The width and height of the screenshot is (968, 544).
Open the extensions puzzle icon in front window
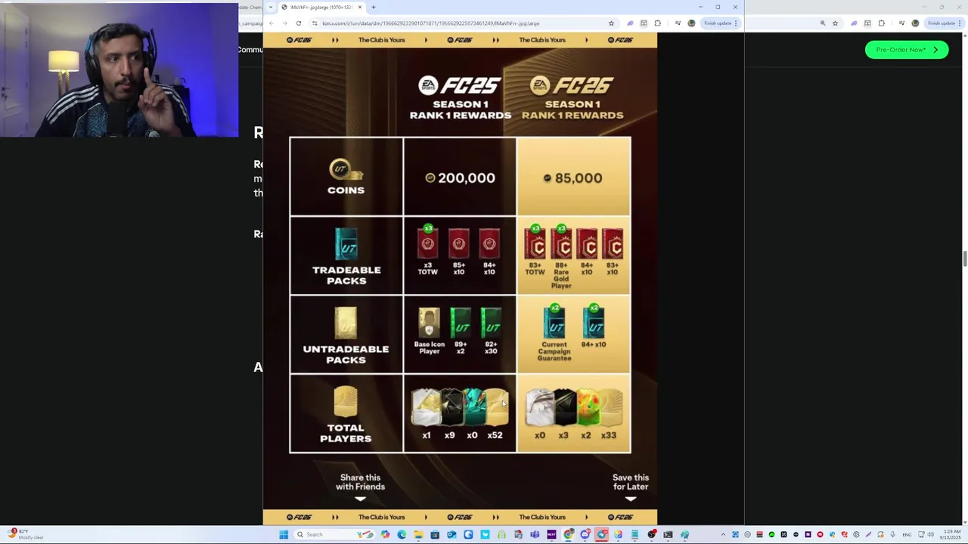(657, 23)
